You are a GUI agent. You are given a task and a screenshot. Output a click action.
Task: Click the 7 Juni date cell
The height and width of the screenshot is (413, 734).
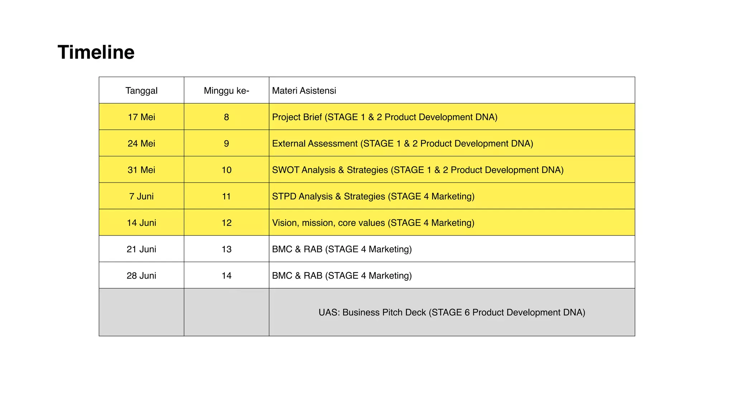pyautogui.click(x=142, y=196)
